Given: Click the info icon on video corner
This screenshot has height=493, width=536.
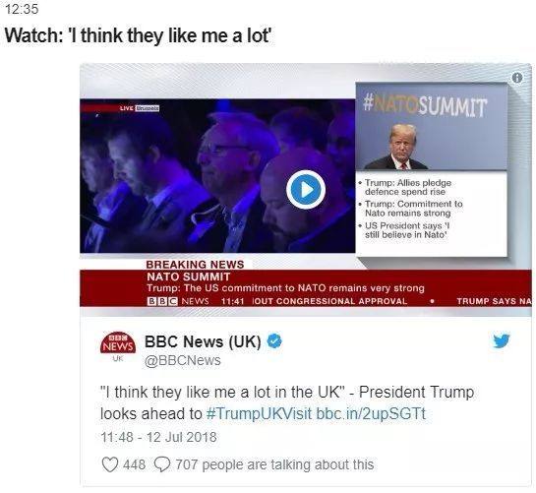Looking at the screenshot, I should (x=517, y=78).
